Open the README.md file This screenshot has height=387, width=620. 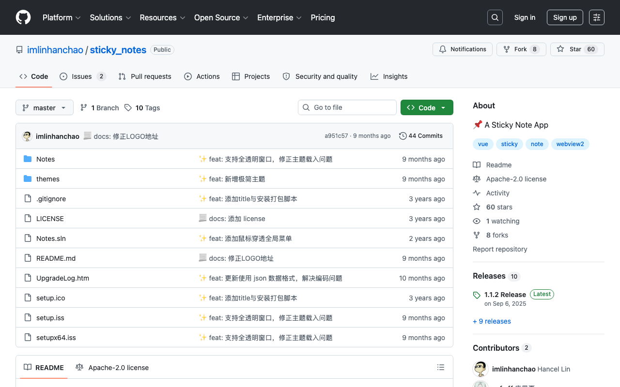point(56,258)
